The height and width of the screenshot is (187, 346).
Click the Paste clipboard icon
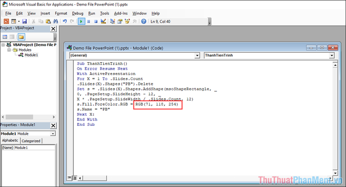(x=48, y=21)
